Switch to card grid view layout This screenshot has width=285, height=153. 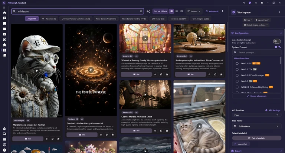click(x=171, y=11)
